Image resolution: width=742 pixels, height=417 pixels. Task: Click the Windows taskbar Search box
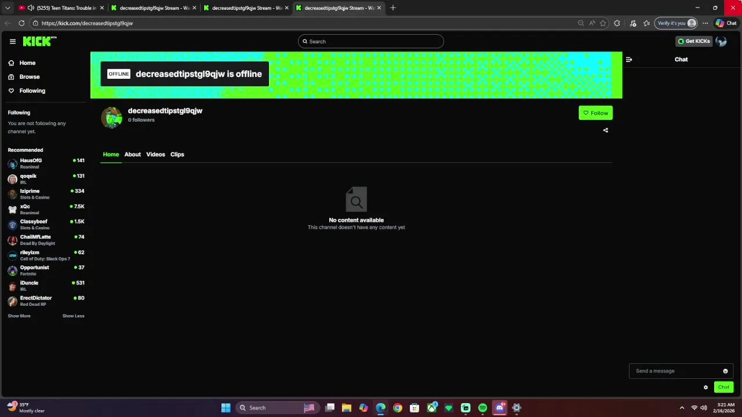click(277, 408)
